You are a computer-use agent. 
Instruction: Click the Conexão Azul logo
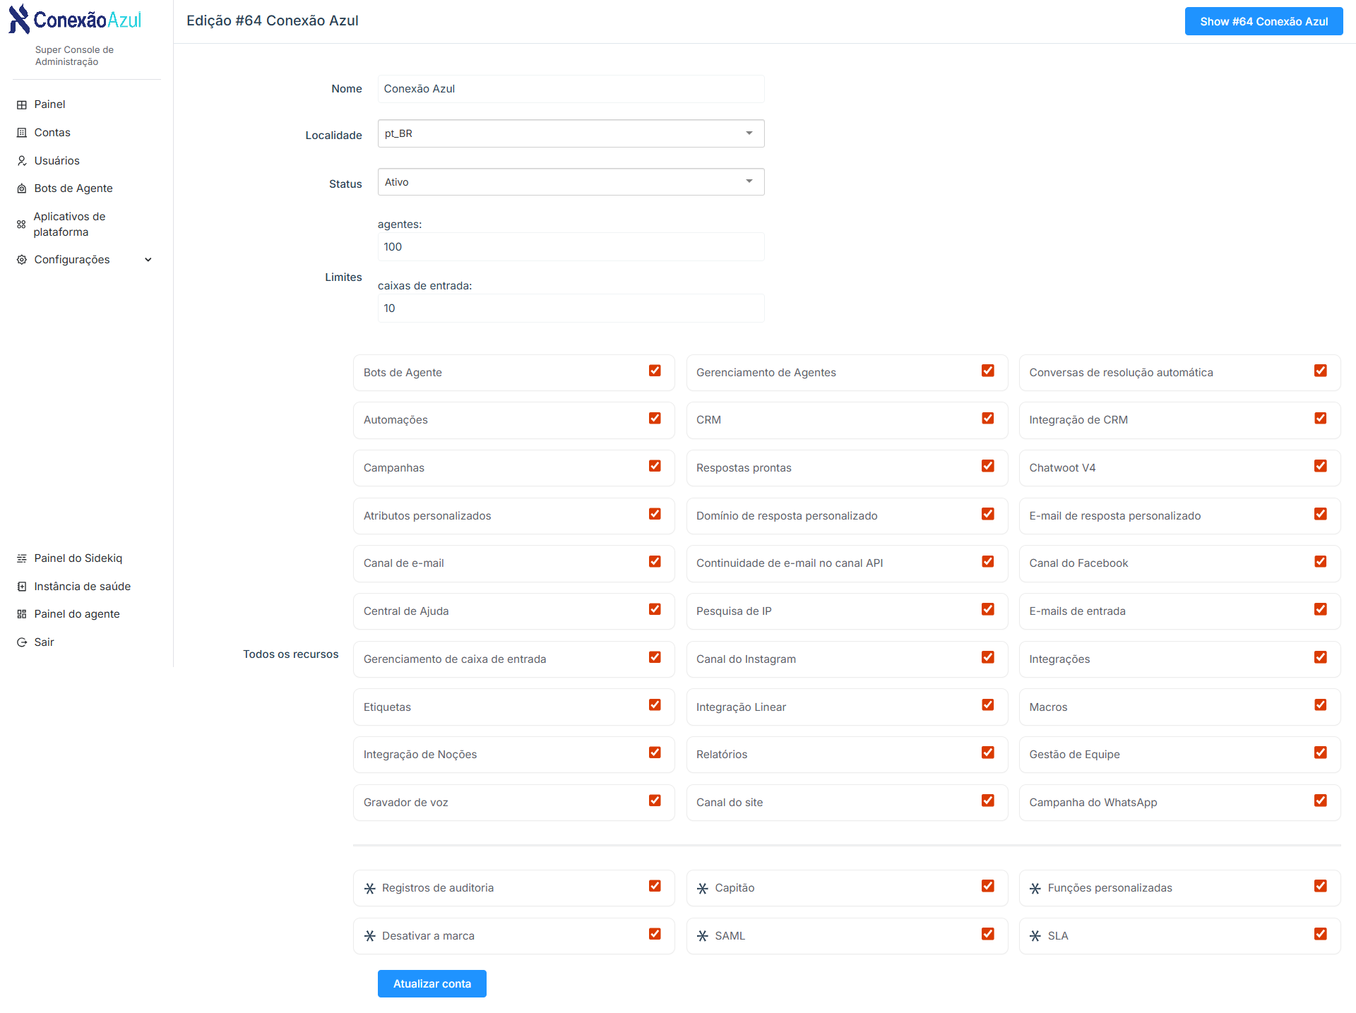pyautogui.click(x=76, y=20)
